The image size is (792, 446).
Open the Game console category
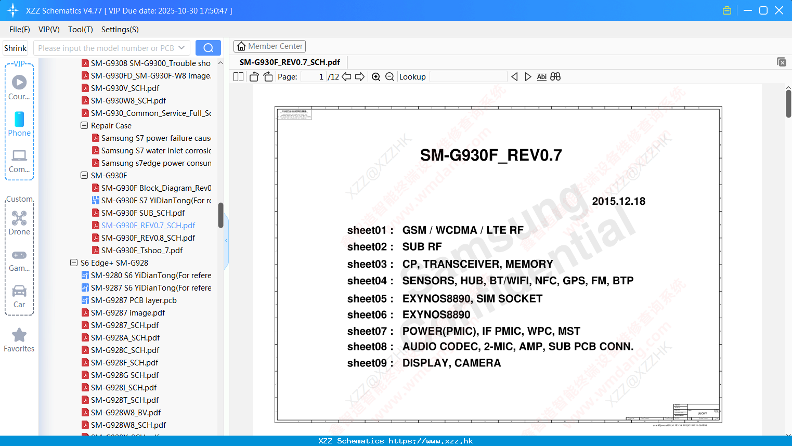[x=19, y=260]
